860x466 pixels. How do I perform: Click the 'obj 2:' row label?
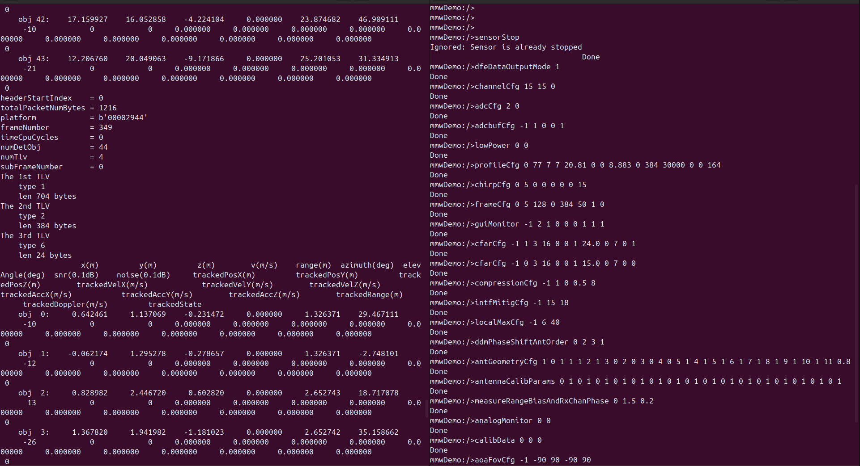pos(34,393)
